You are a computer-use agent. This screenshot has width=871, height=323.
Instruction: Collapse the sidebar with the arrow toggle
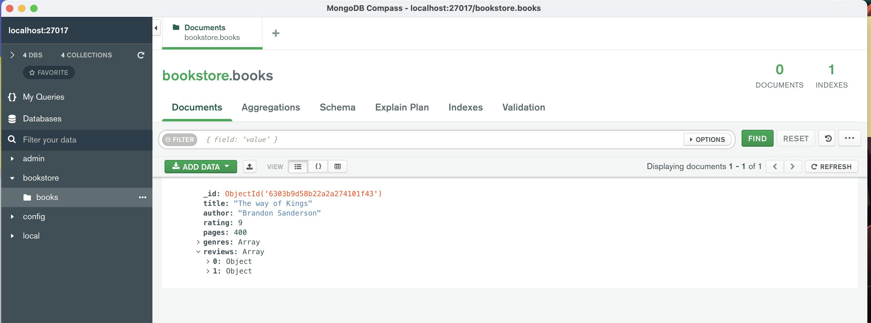(x=156, y=28)
